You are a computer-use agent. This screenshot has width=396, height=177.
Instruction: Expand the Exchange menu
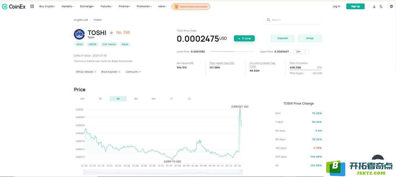pyautogui.click(x=87, y=6)
